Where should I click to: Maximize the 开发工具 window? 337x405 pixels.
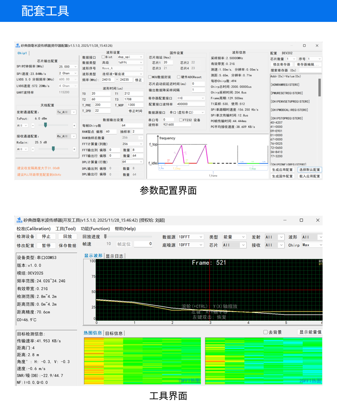pyautogui.click(x=301, y=220)
